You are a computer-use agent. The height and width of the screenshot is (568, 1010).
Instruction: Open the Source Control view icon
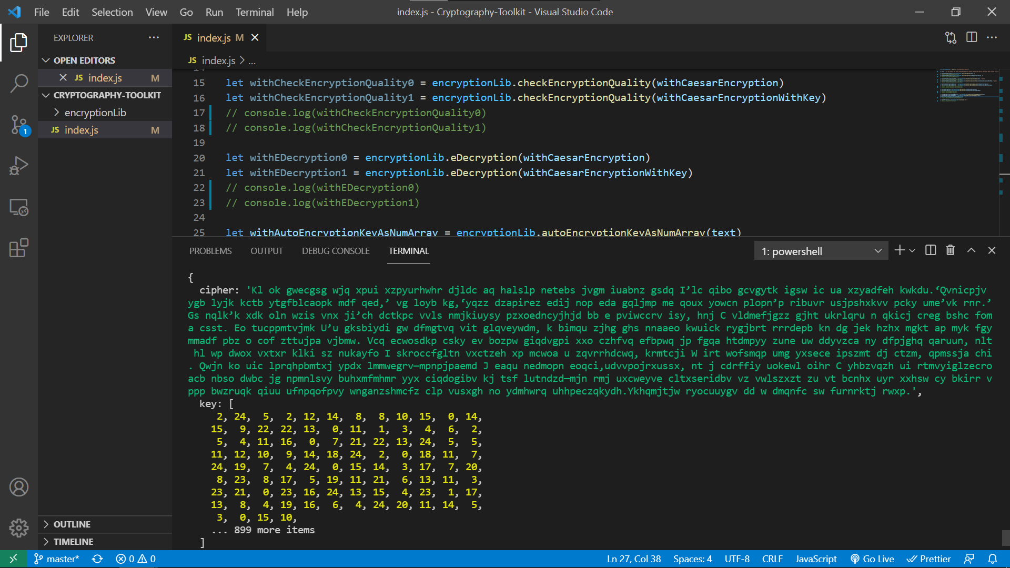point(19,125)
